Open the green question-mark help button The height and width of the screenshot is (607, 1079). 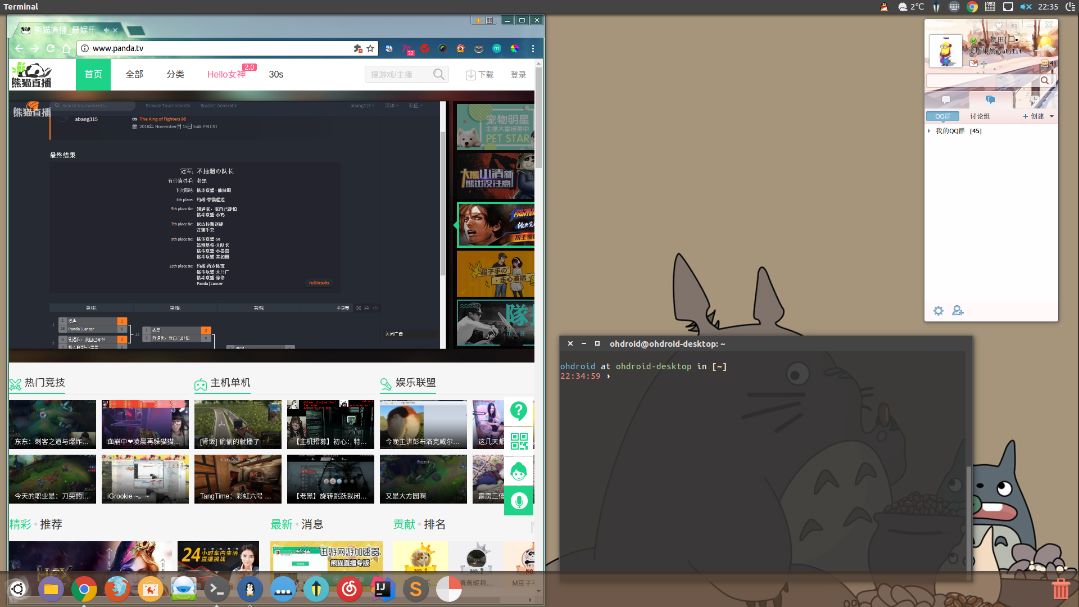[x=519, y=411]
